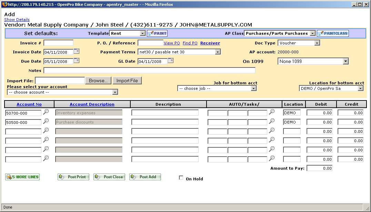Click the Invoice # input field
The height and width of the screenshot is (212, 371).
pyautogui.click(x=58, y=43)
